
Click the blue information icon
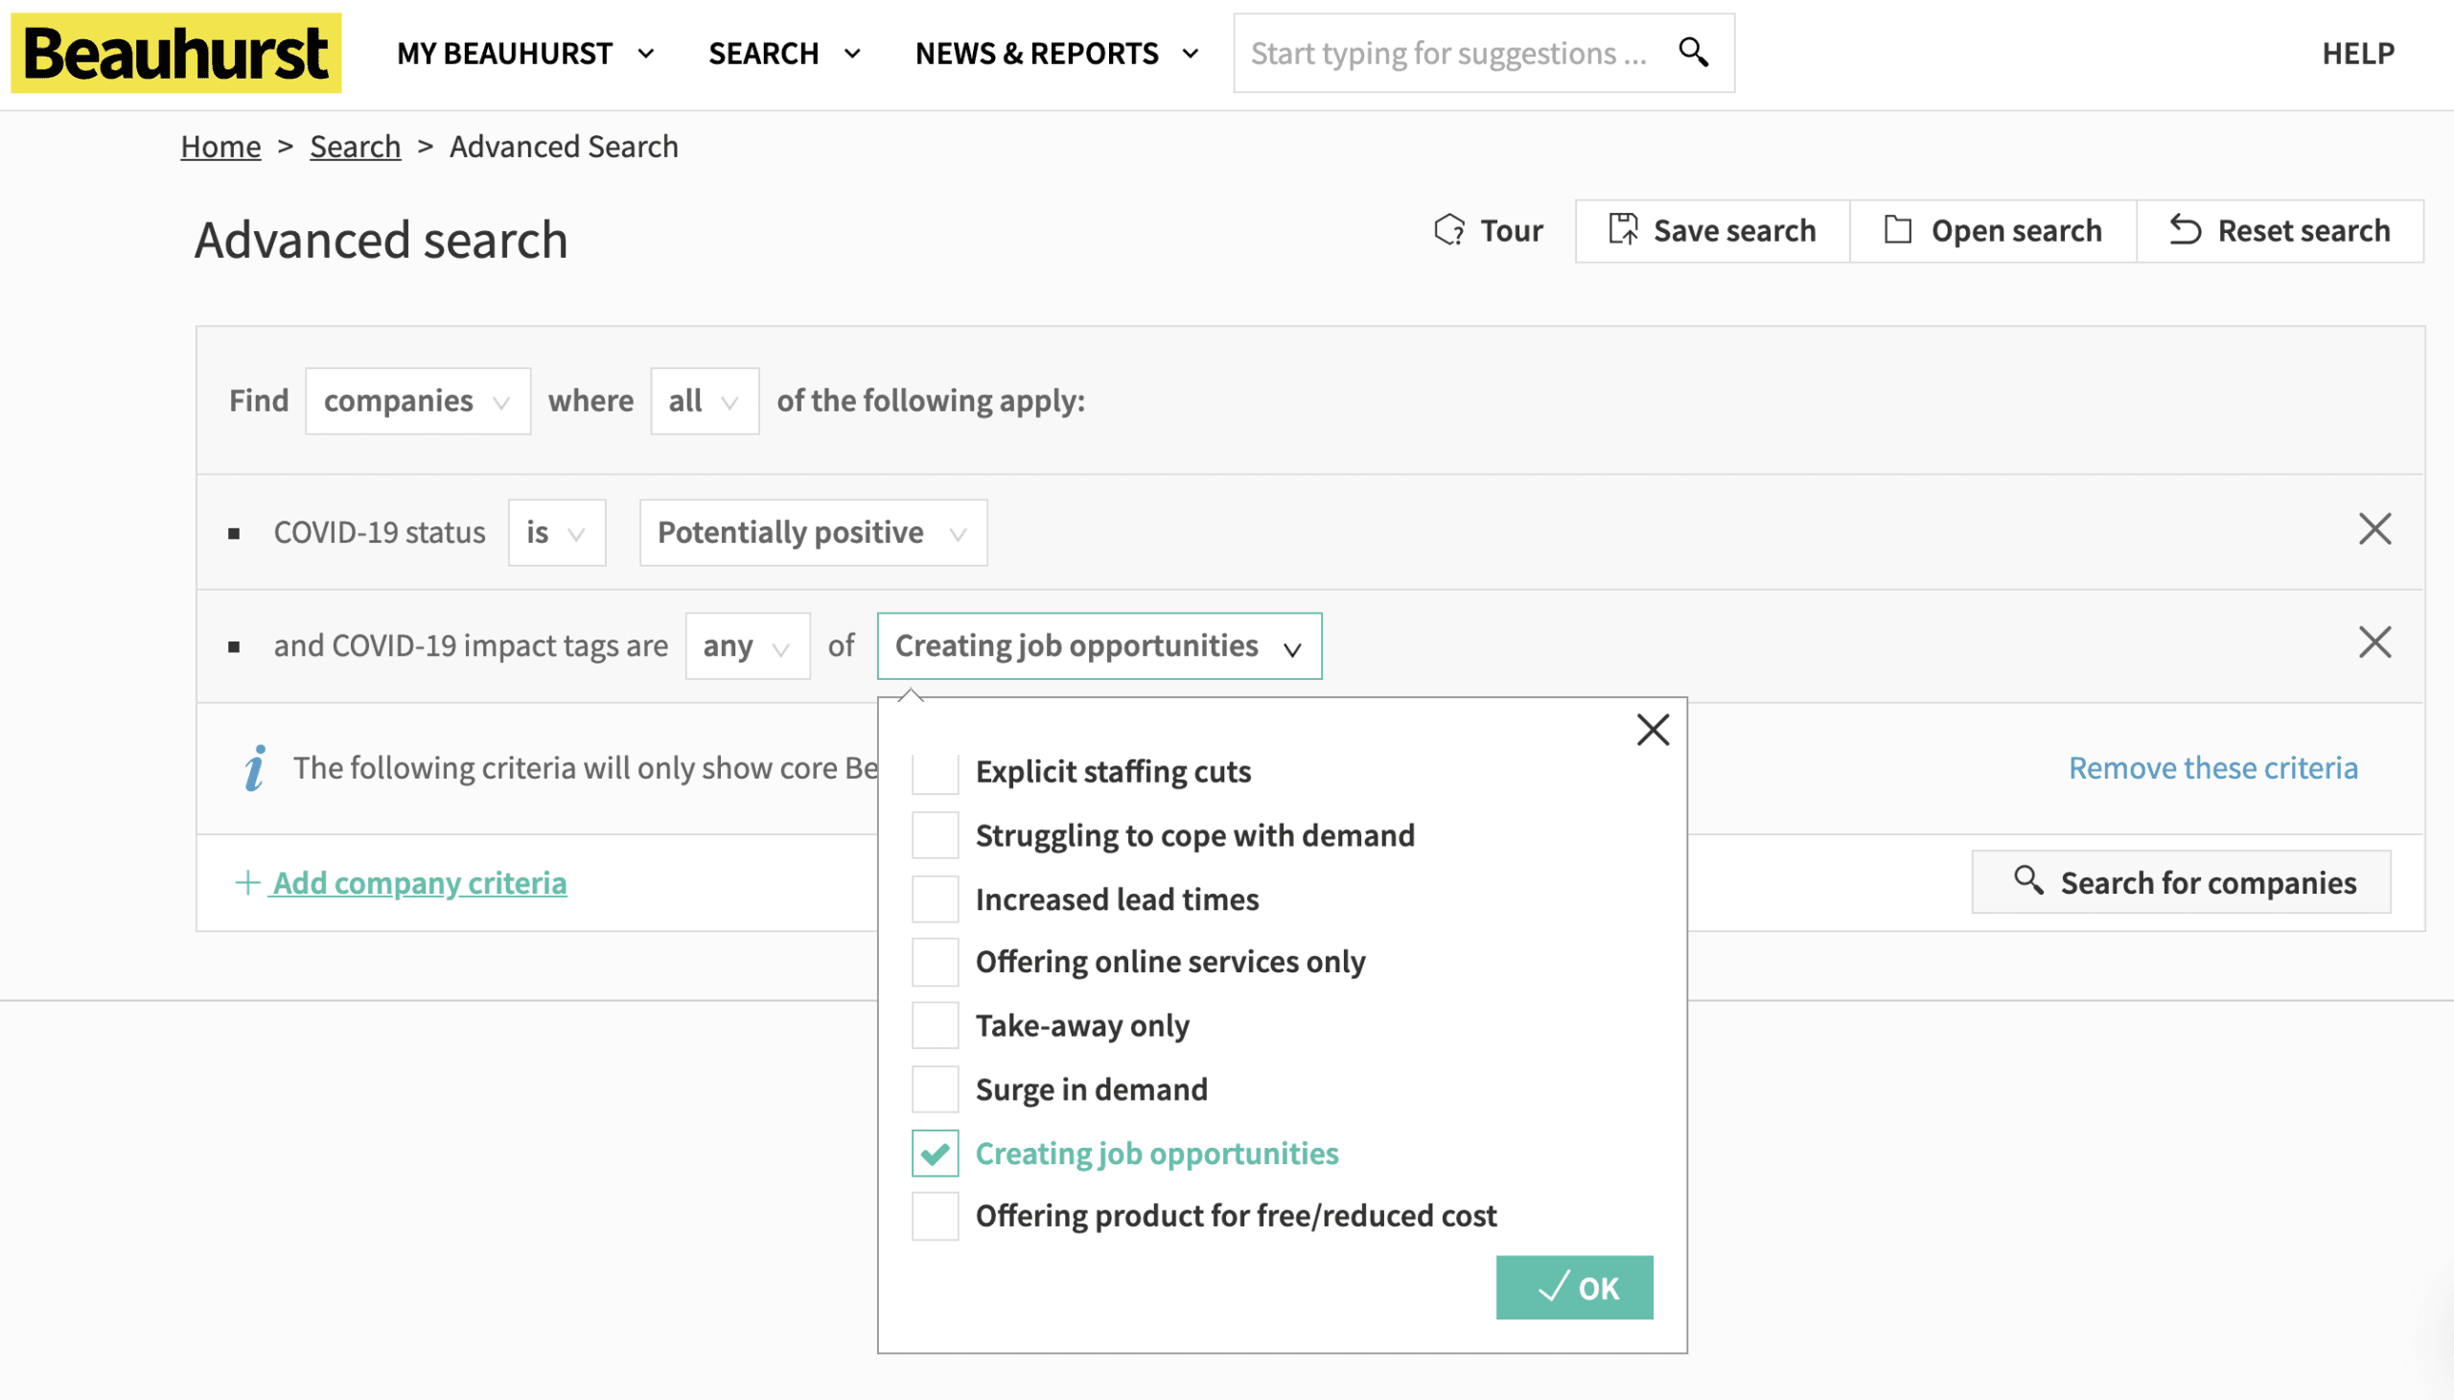pos(255,768)
